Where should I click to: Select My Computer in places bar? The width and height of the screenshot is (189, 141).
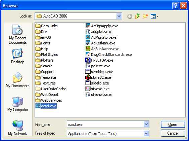coord(18,104)
